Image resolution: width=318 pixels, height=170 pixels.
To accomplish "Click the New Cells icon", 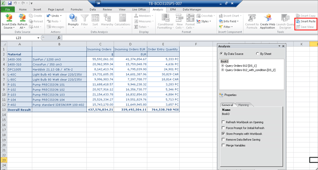I will click(x=179, y=18).
